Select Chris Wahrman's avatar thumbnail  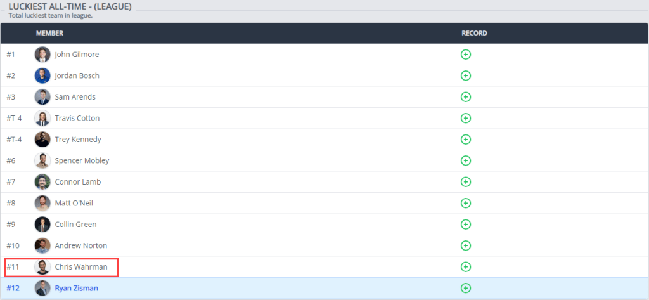(x=42, y=267)
